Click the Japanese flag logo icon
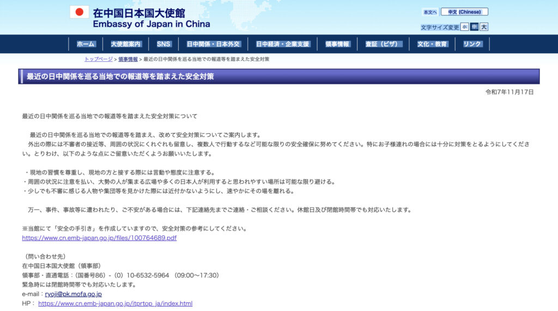This screenshot has width=558, height=311. click(x=79, y=12)
